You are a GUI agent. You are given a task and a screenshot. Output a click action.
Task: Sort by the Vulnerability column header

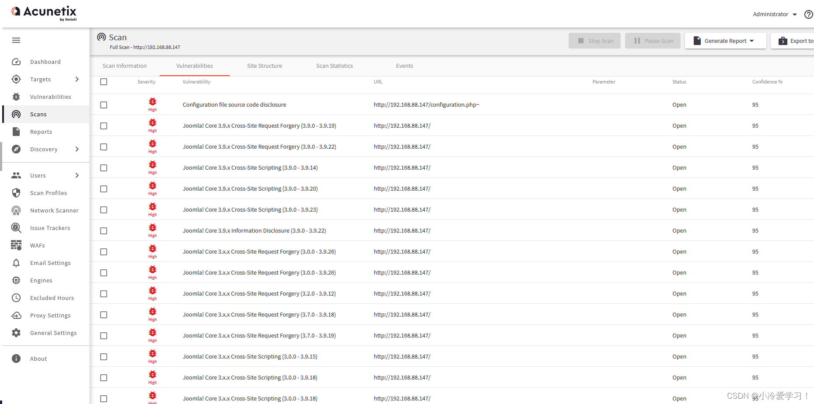196,82
